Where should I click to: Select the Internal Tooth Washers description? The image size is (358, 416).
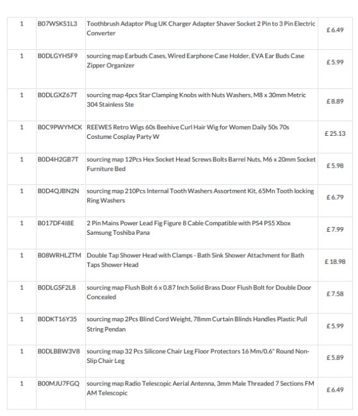[x=200, y=196]
